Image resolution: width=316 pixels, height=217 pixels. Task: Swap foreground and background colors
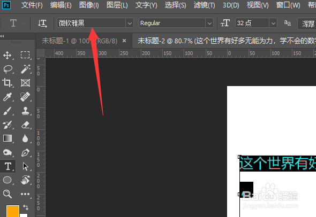pyautogui.click(x=26, y=207)
